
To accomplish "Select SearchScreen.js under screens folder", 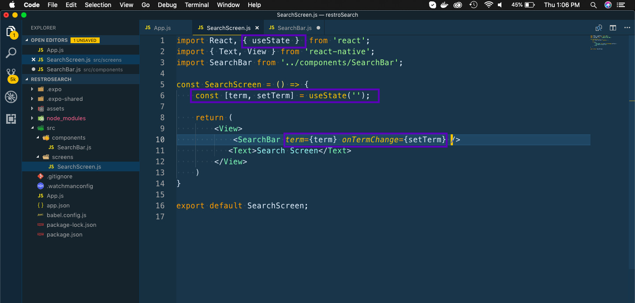I will (81, 166).
